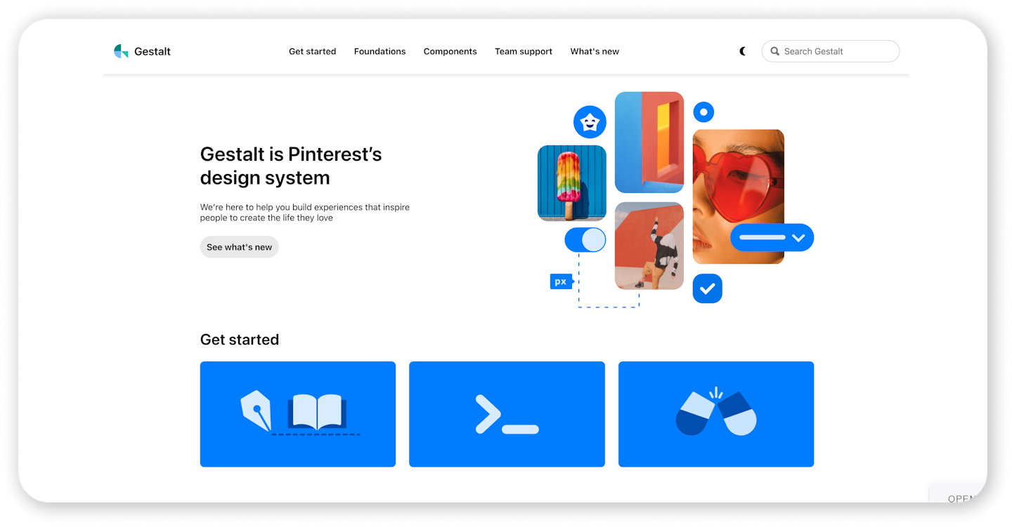Viewport: 1012px width, 527px height.
Task: Open the high-five hands card
Action: 715,414
